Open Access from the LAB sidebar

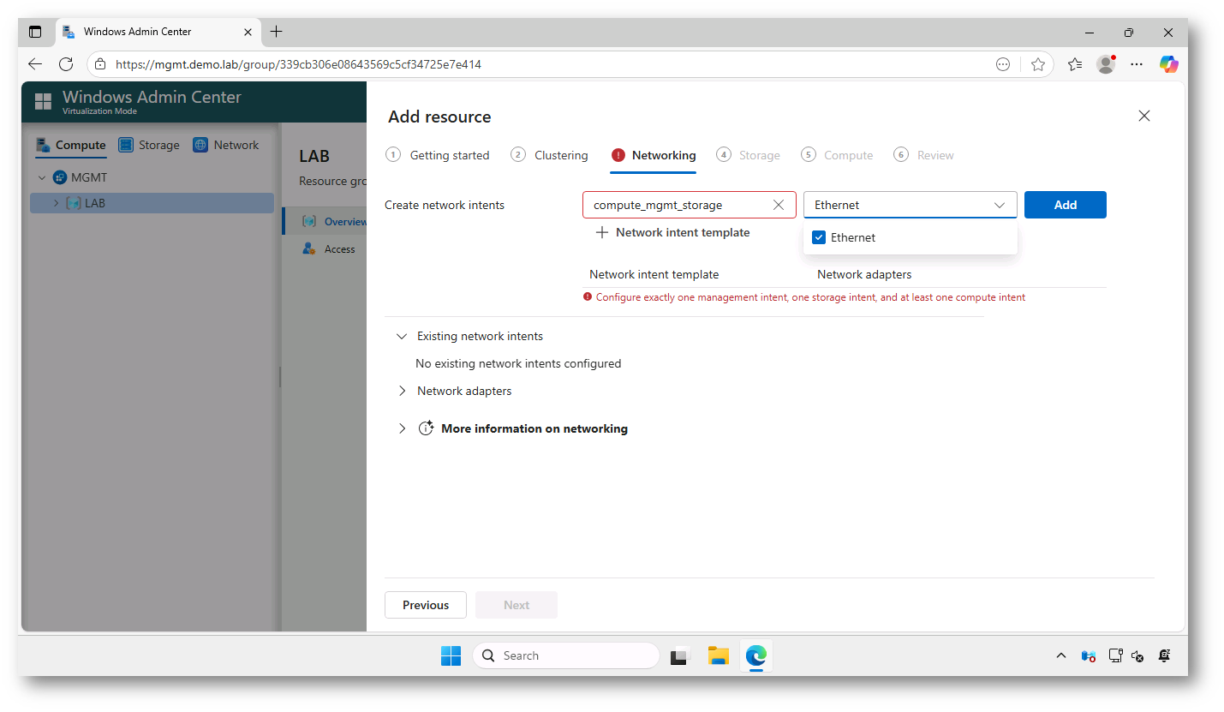point(340,248)
